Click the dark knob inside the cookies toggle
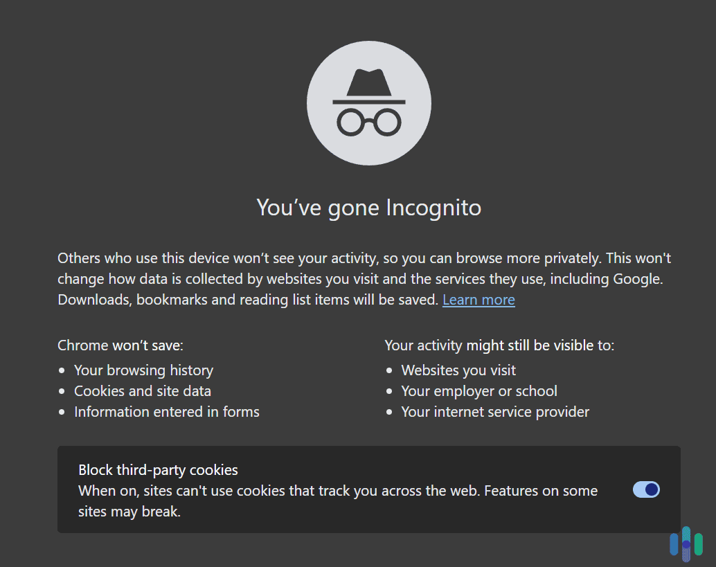 tap(651, 489)
